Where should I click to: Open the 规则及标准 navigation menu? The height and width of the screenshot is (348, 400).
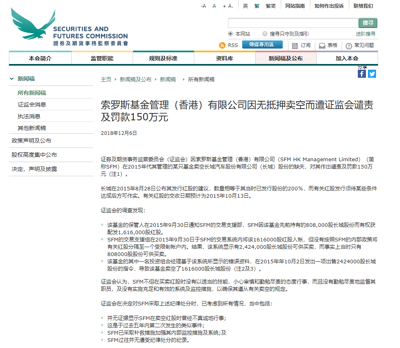click(163, 58)
